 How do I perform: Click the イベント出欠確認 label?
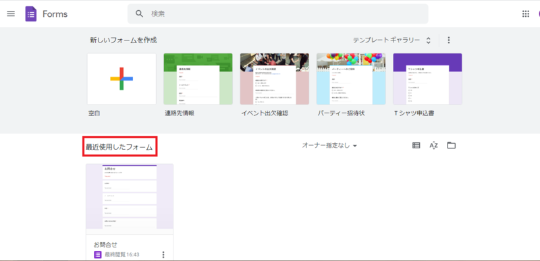tap(265, 113)
